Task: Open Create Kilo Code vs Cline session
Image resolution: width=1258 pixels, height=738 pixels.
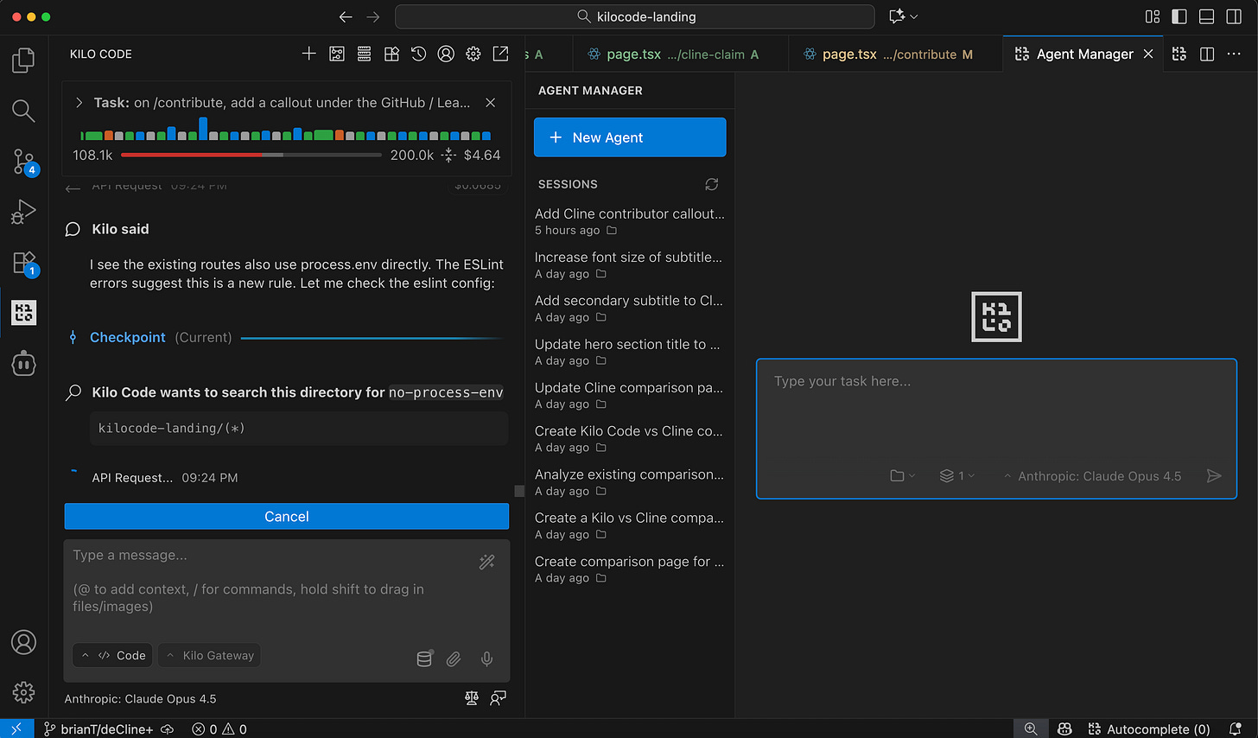Action: [x=630, y=439]
